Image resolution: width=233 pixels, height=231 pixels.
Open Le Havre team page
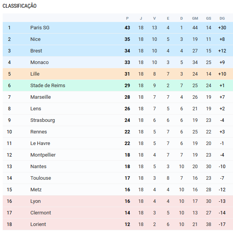coord(40,143)
